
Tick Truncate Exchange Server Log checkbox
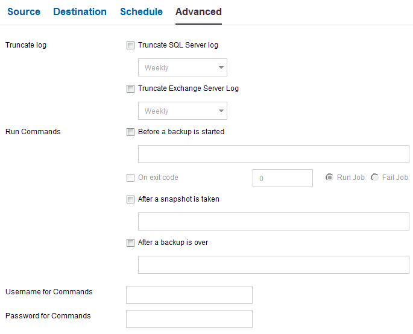point(130,88)
